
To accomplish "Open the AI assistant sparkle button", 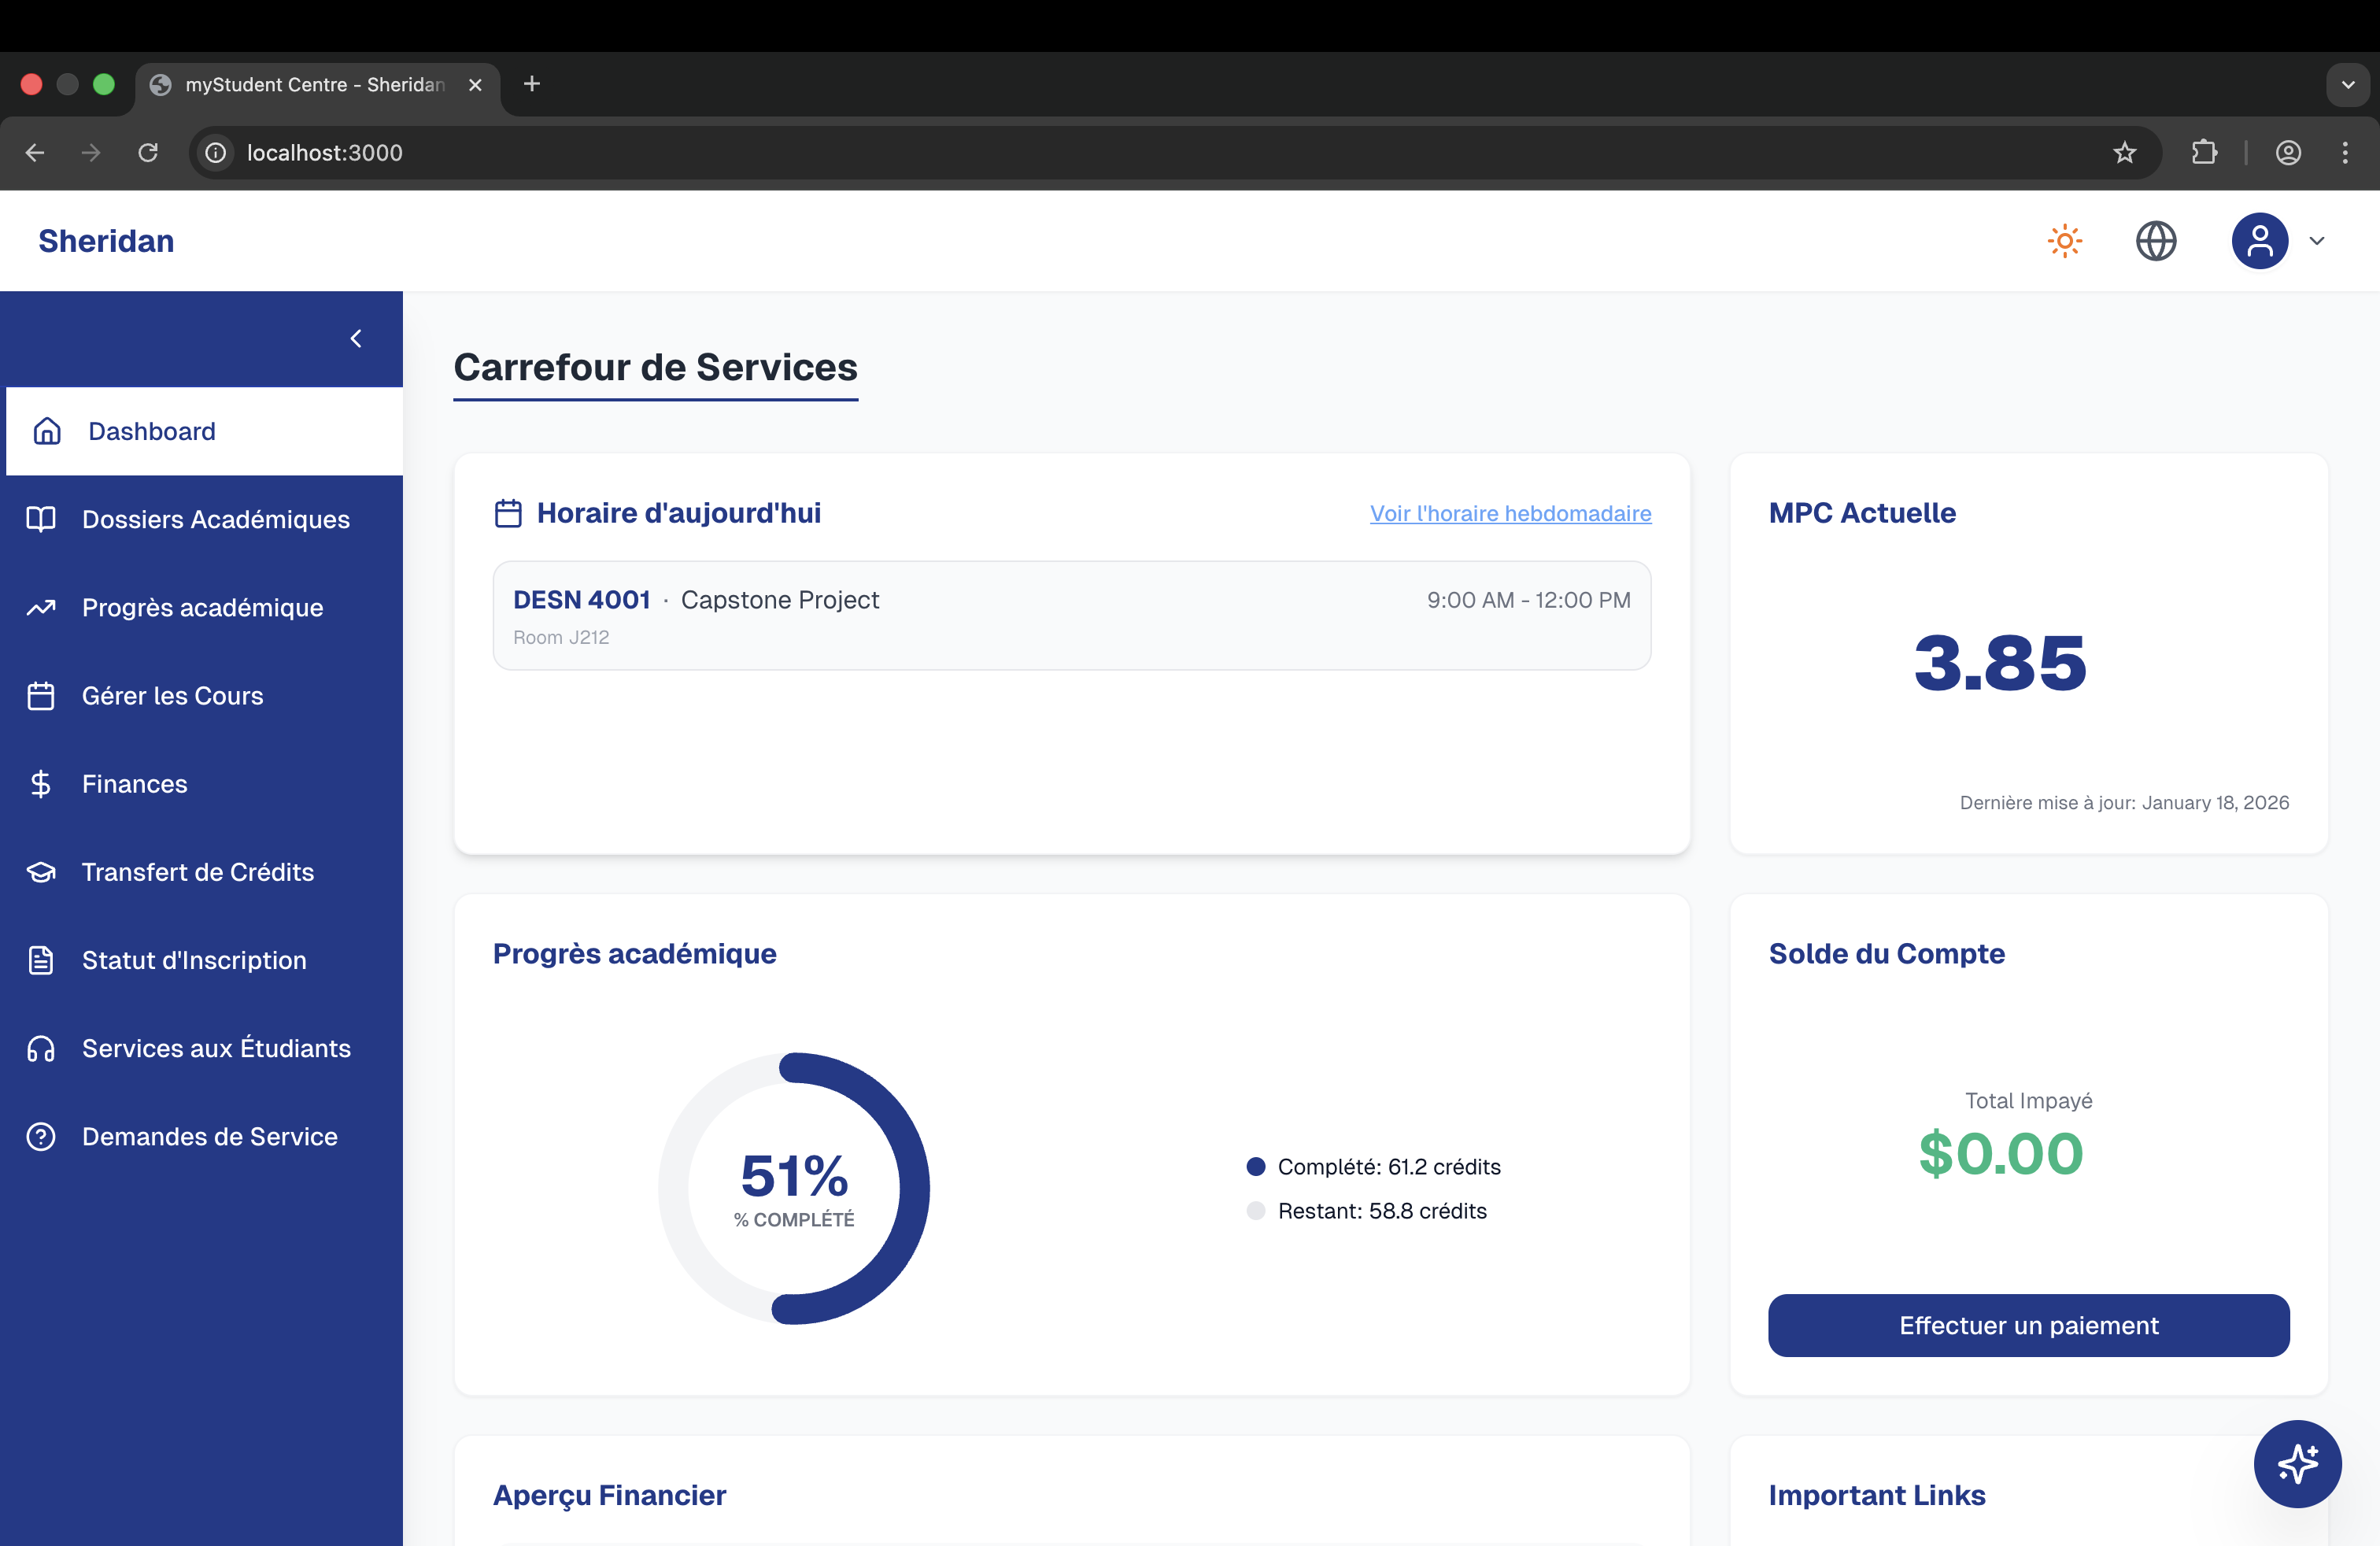I will pos(2297,1463).
